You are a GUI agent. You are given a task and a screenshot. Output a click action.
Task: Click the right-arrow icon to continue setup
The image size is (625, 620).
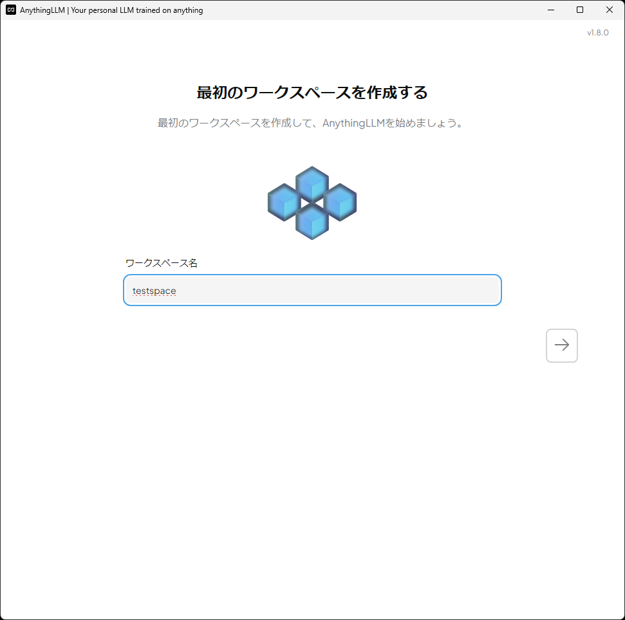coord(561,345)
